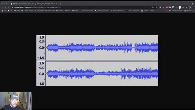Viewport: 195px width, 110px height.
Task: Expand the hidden bookmarks overflow chevron
Action: tap(167, 11)
